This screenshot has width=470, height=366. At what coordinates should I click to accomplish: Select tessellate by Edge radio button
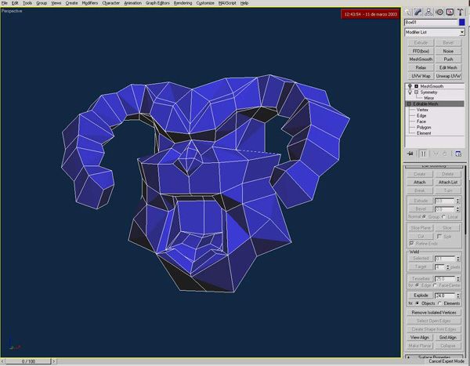[x=417, y=285]
